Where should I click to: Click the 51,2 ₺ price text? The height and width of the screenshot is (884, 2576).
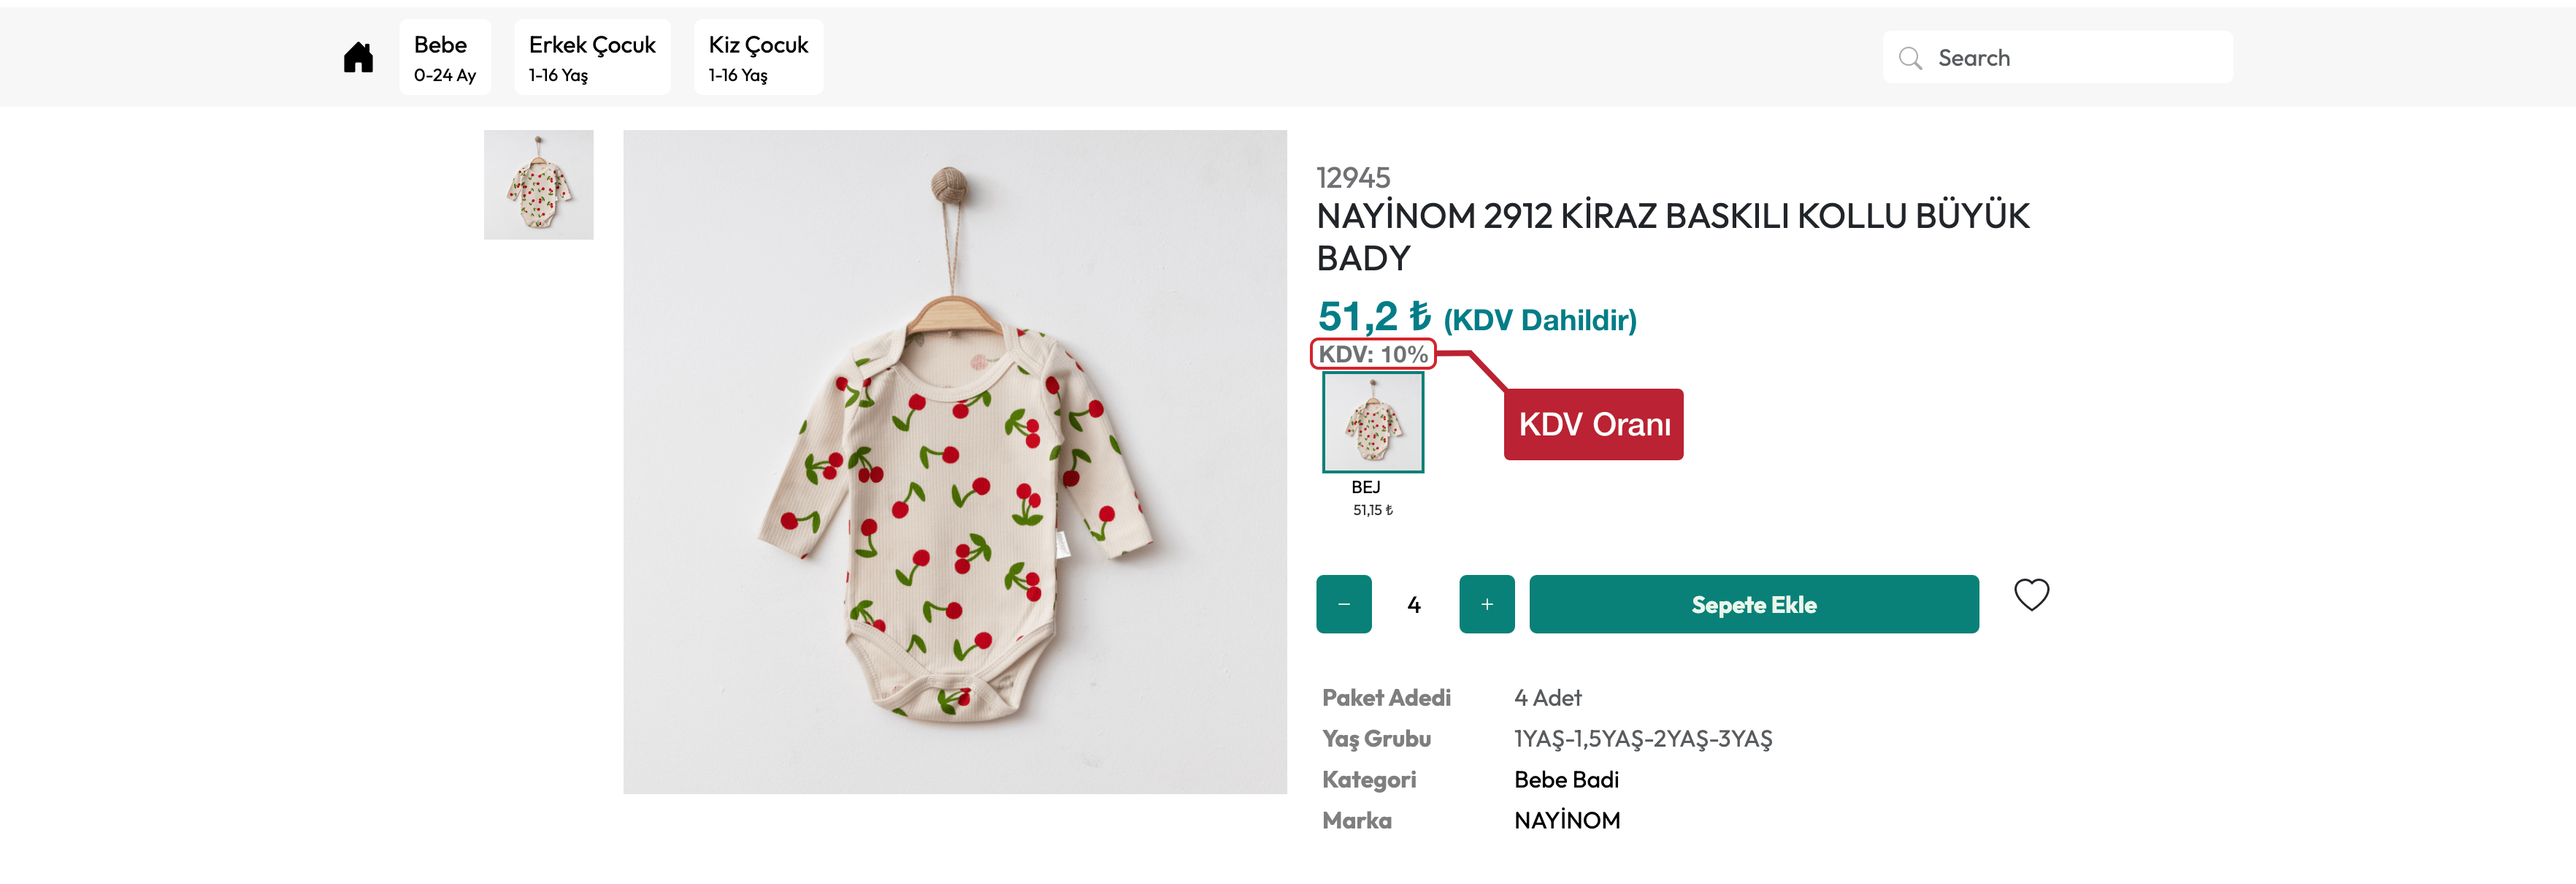point(1374,317)
